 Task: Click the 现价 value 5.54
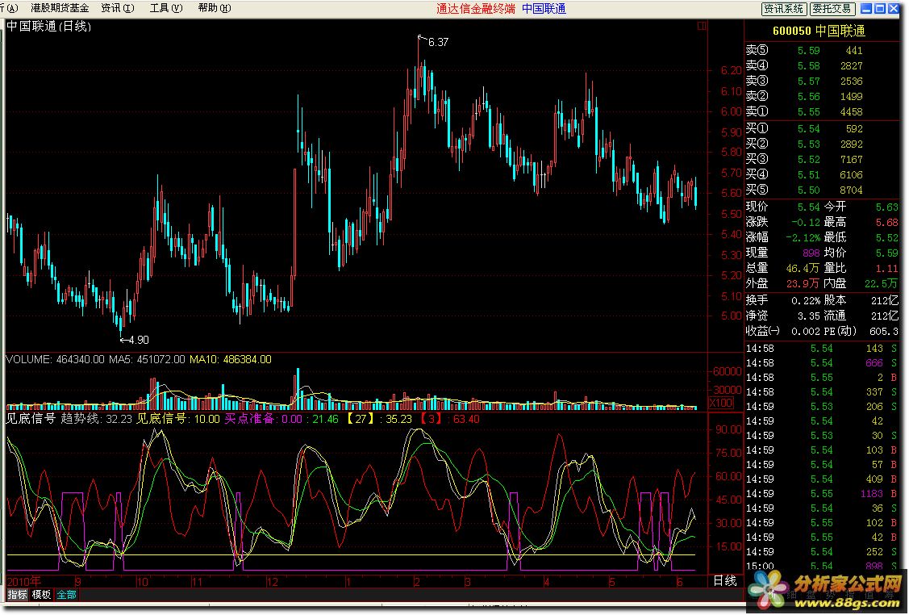pos(808,207)
